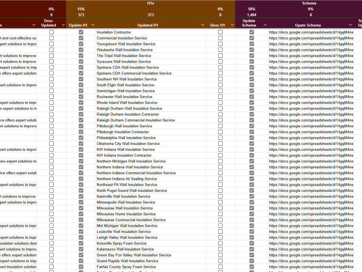The width and height of the screenshot is (362, 272).
Task: Select cell 'Northern Michigan Wall Insulation Service'
Action: point(151,161)
